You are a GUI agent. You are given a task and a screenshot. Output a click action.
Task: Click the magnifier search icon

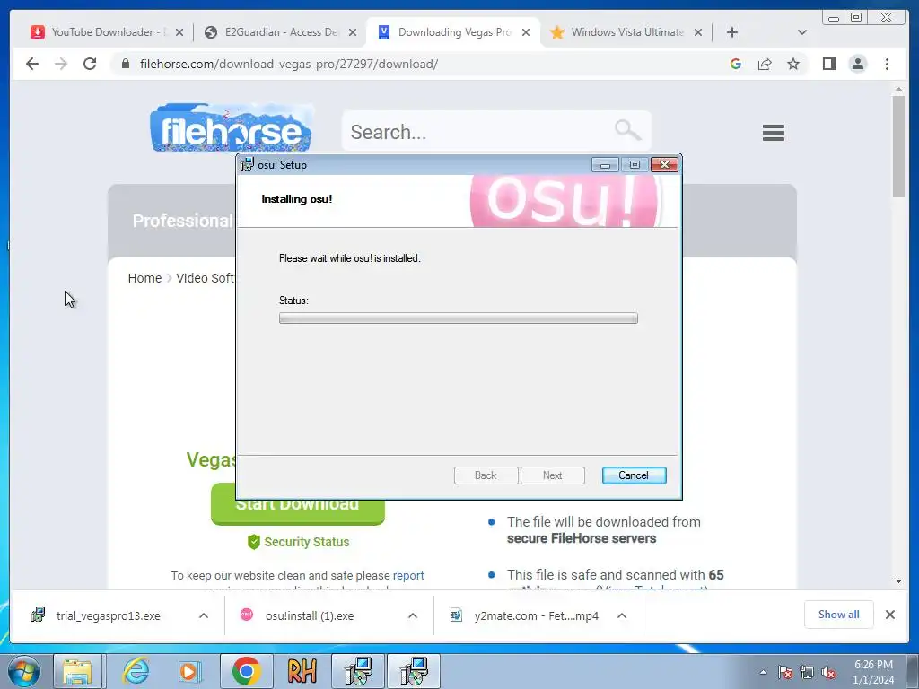point(627,129)
